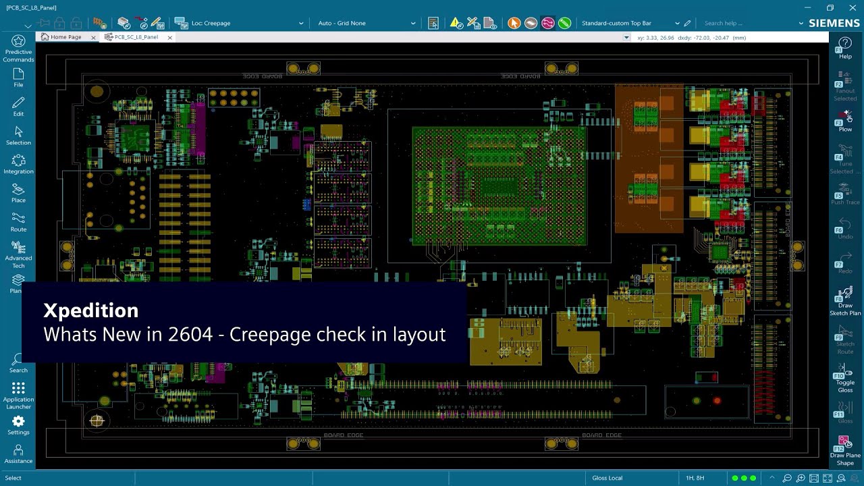Fit board view icon in status bar
The height and width of the screenshot is (486, 864).
tap(814, 478)
